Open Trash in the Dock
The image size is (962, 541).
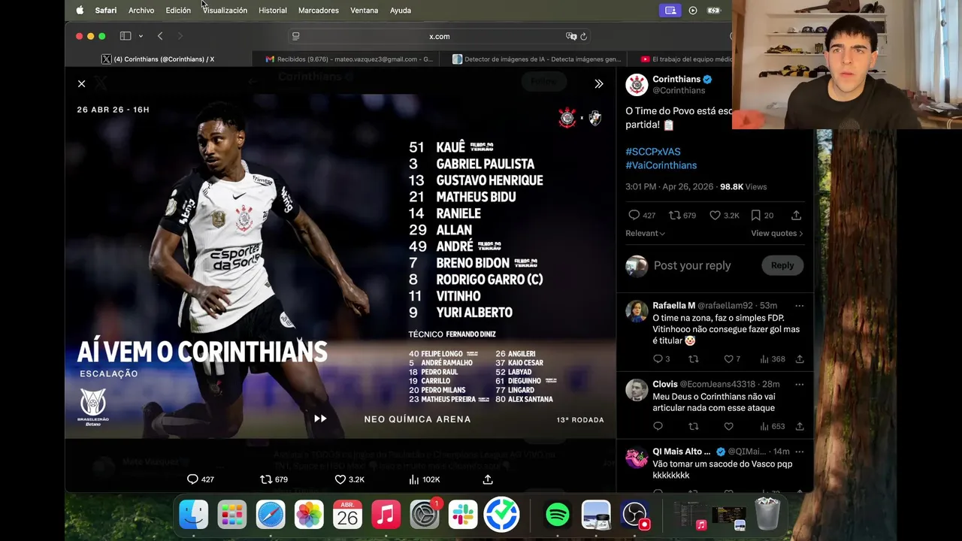[767, 515]
